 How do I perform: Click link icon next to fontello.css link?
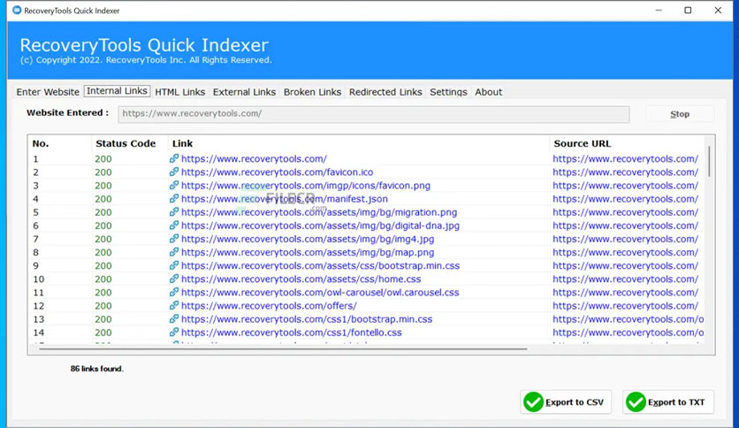tap(174, 332)
